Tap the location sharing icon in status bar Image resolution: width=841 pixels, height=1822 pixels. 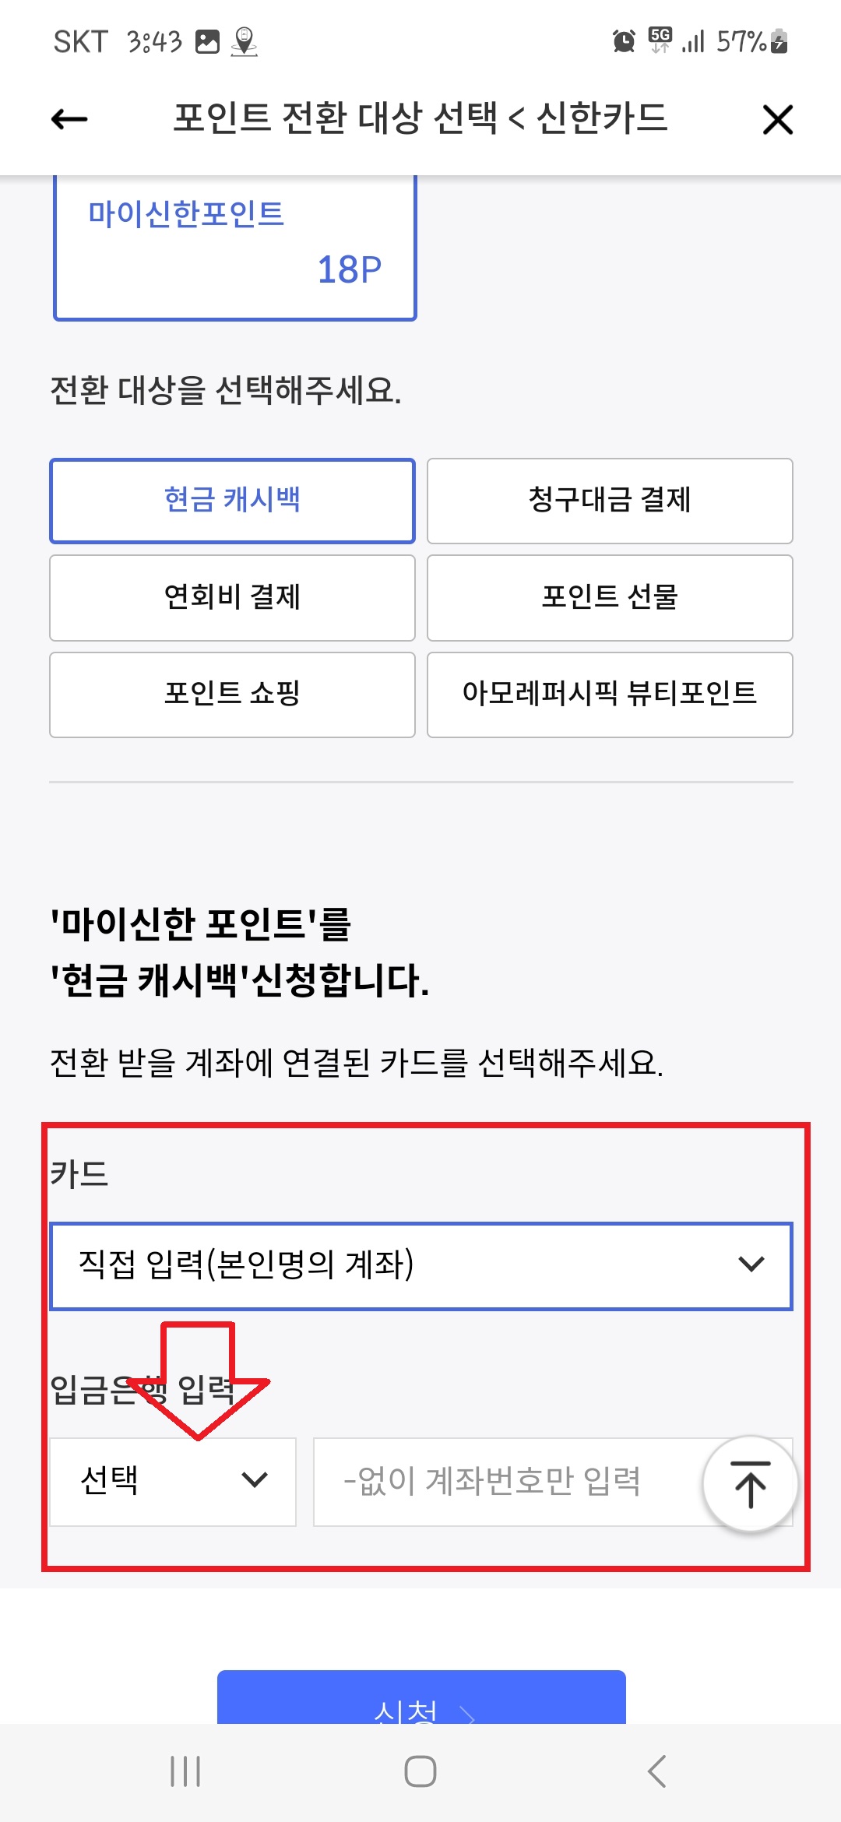pyautogui.click(x=245, y=44)
